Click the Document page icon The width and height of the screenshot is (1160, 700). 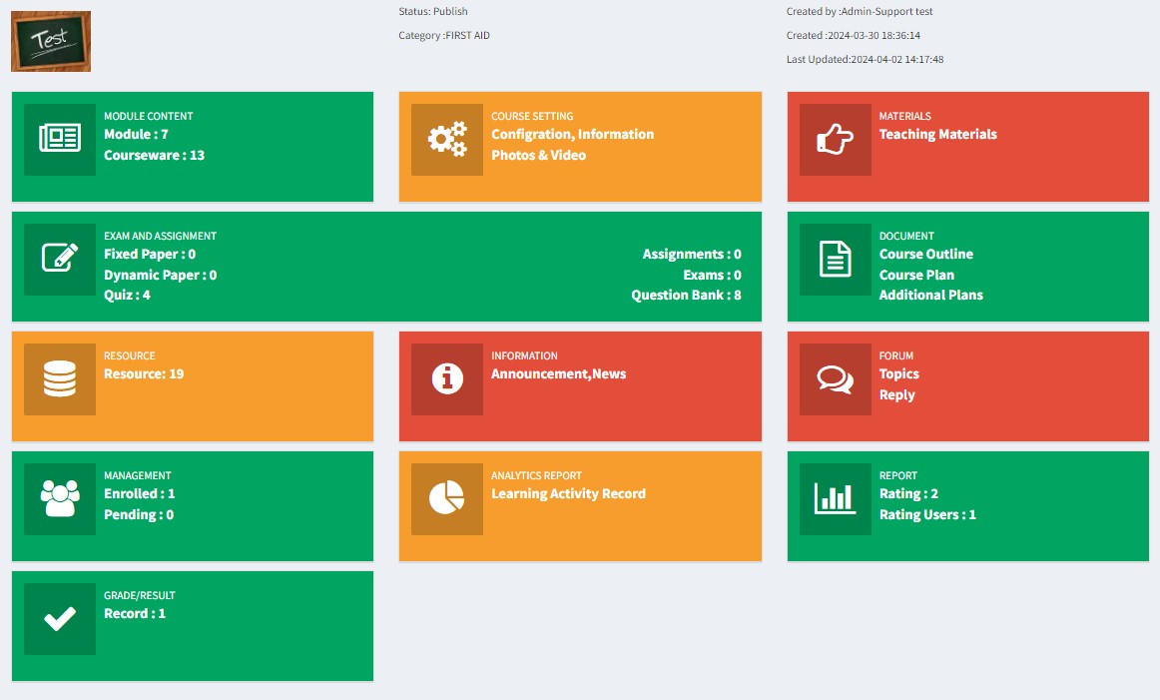835,260
